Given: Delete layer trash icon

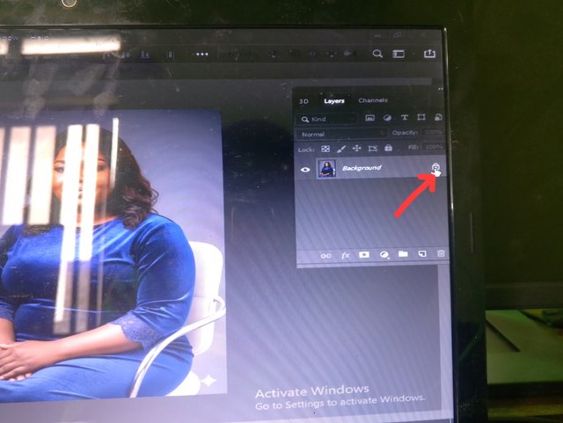Looking at the screenshot, I should [441, 253].
